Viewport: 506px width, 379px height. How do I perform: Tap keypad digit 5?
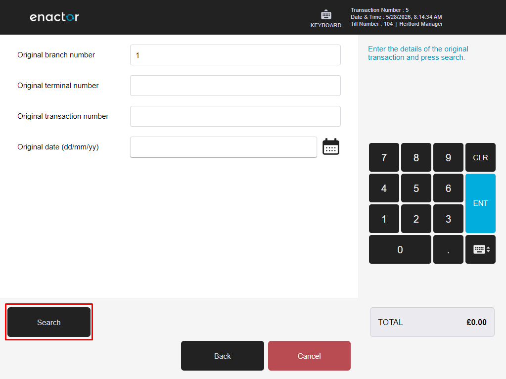pos(416,188)
